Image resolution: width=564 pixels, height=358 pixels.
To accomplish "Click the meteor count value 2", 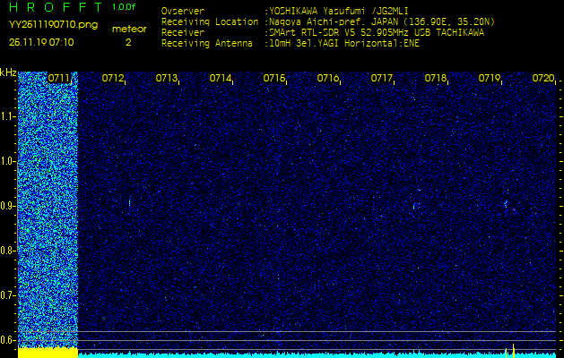I will (x=128, y=42).
